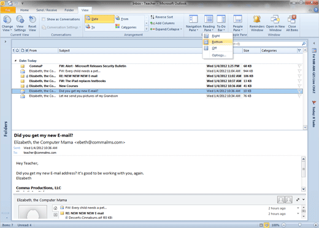
Task: Collapse the Date: Today group
Action: [15, 61]
